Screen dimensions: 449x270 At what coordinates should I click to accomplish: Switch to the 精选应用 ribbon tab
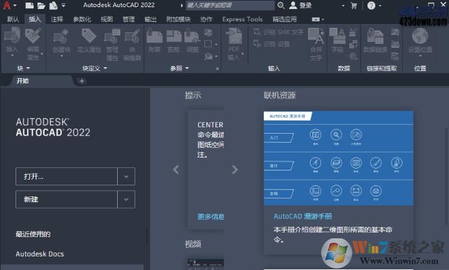coord(285,19)
